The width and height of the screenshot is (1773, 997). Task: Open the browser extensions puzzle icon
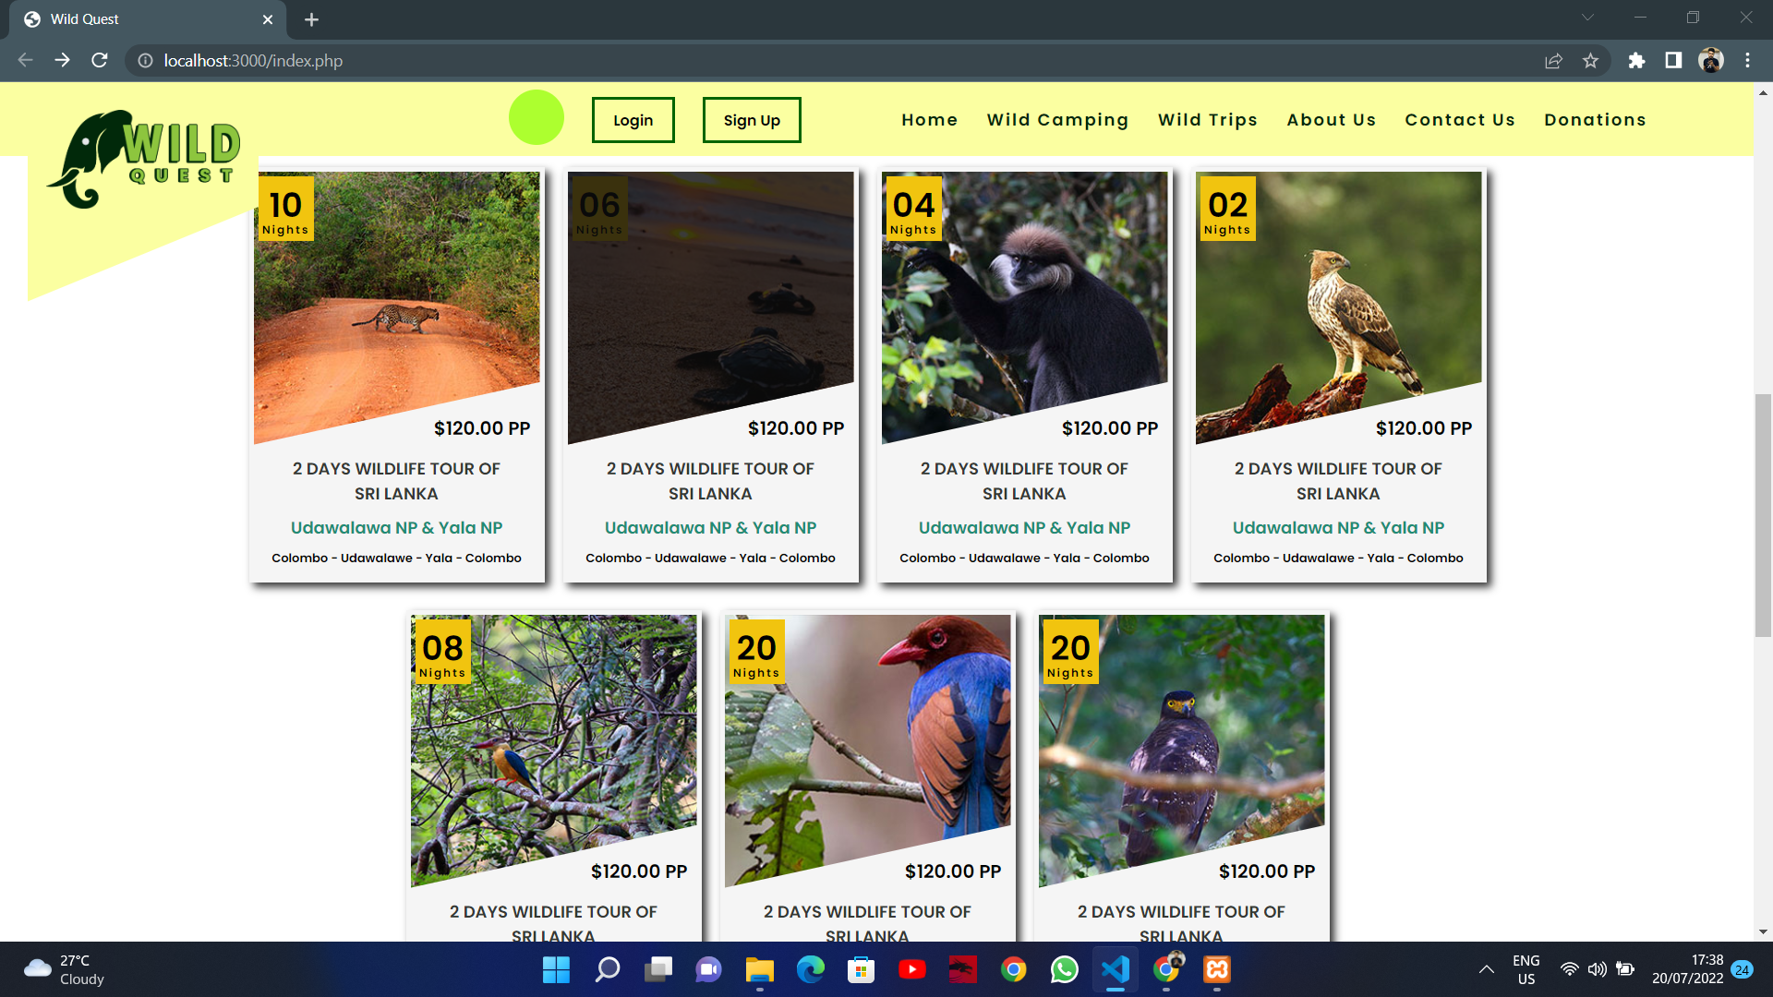1636,60
